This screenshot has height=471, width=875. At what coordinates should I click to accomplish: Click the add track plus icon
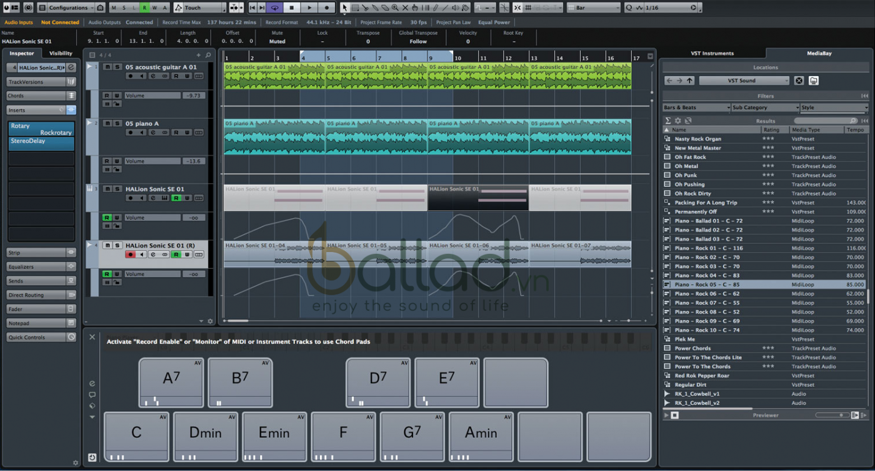click(200, 55)
